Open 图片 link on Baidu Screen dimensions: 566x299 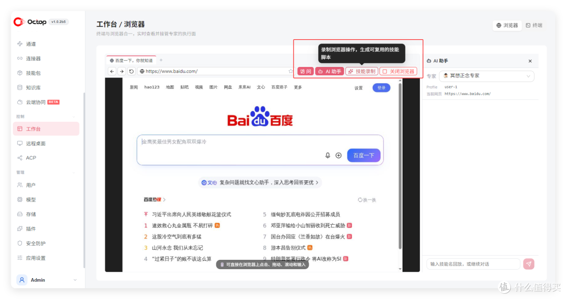pos(213,87)
